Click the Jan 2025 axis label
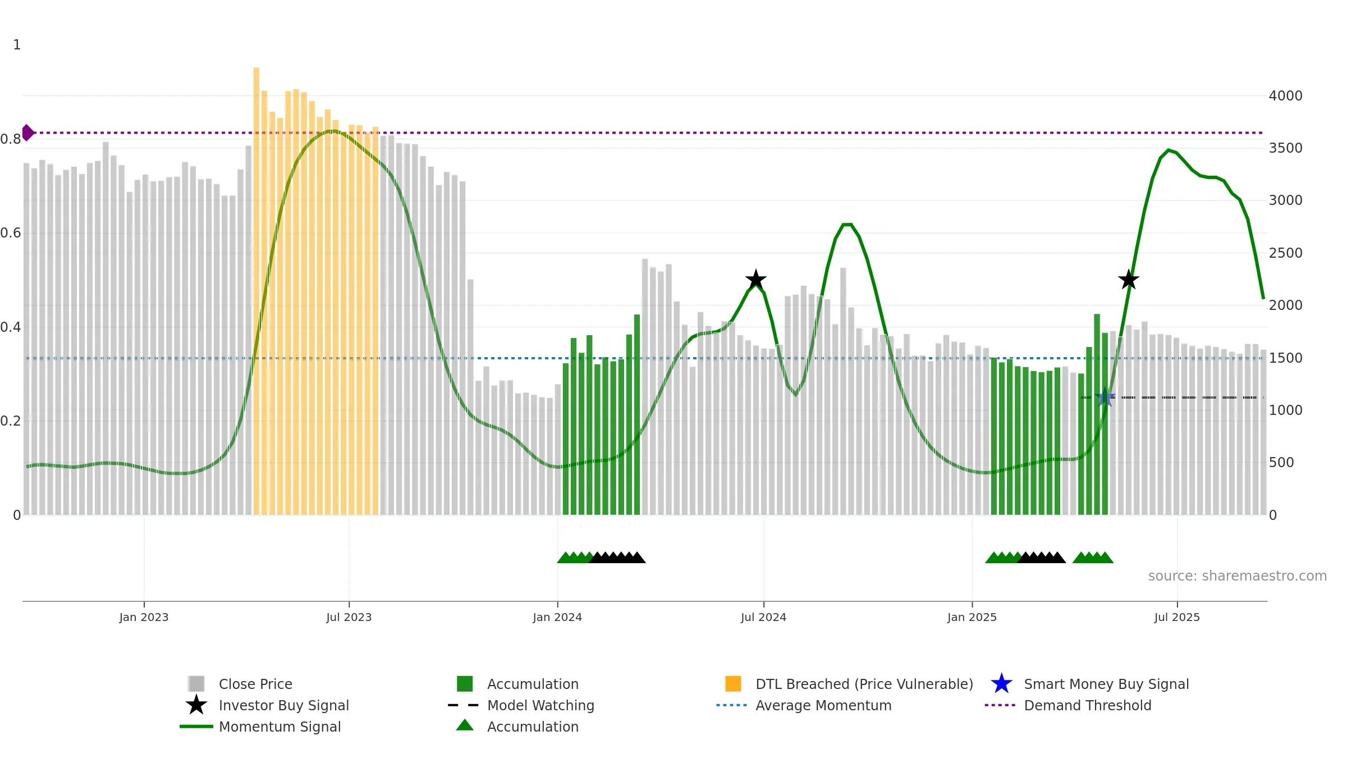1347x758 pixels. pos(972,617)
